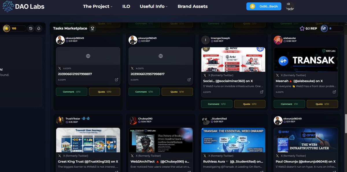Open Brand Assets in navigation
The image size is (347, 172).
pos(193,6)
